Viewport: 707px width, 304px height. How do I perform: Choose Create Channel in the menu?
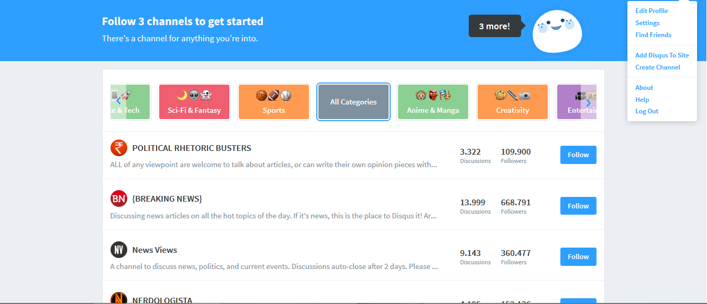click(658, 67)
